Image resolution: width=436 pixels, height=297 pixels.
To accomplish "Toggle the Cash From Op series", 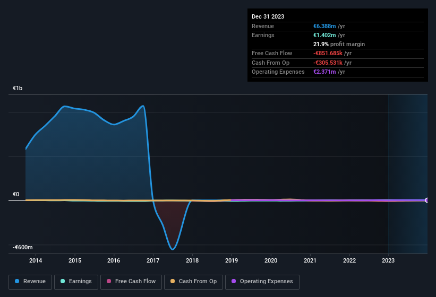I will click(x=193, y=282).
